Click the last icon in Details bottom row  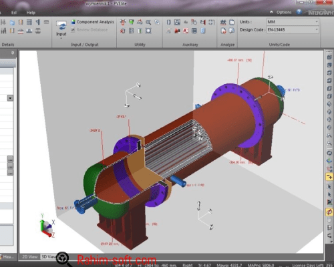pyautogui.click(x=38, y=31)
